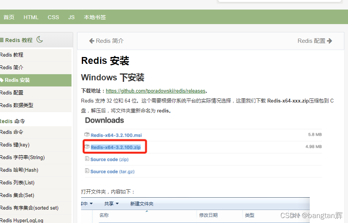Open the JS navigation item
The width and height of the screenshot is (348, 223).
point(72,17)
